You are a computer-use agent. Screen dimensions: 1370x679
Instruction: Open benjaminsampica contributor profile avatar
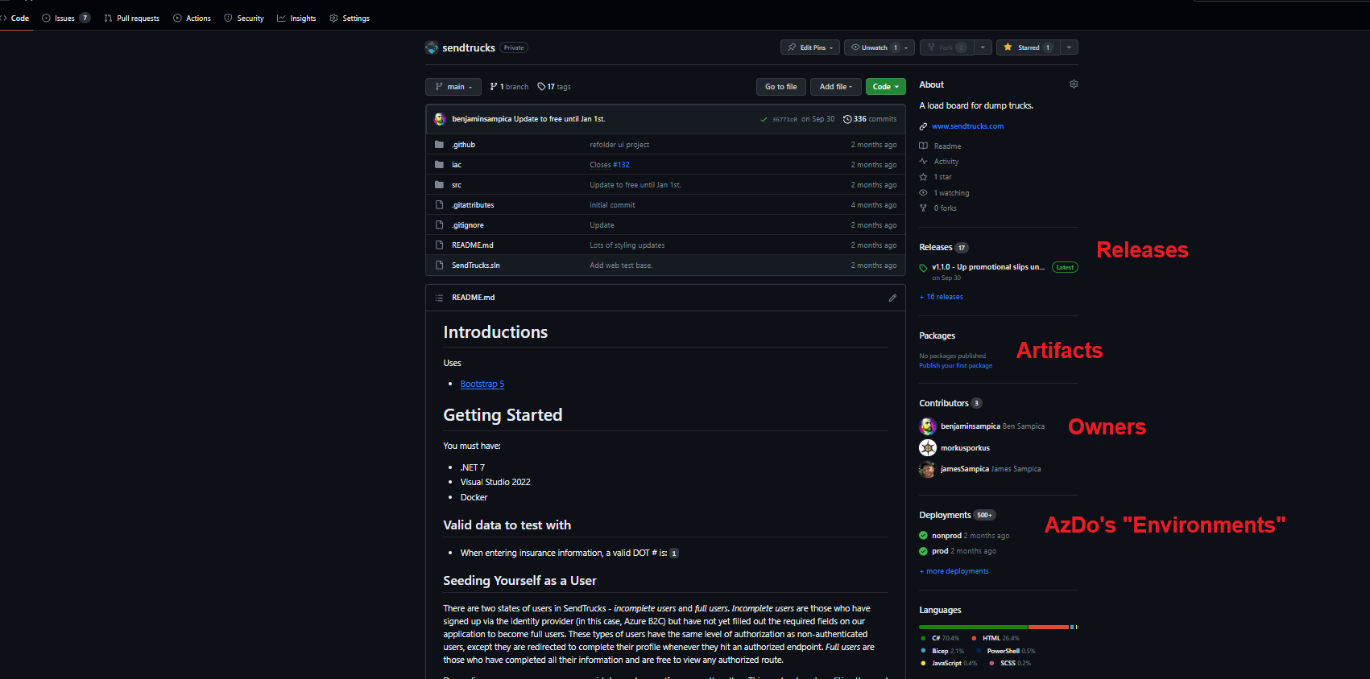(928, 426)
